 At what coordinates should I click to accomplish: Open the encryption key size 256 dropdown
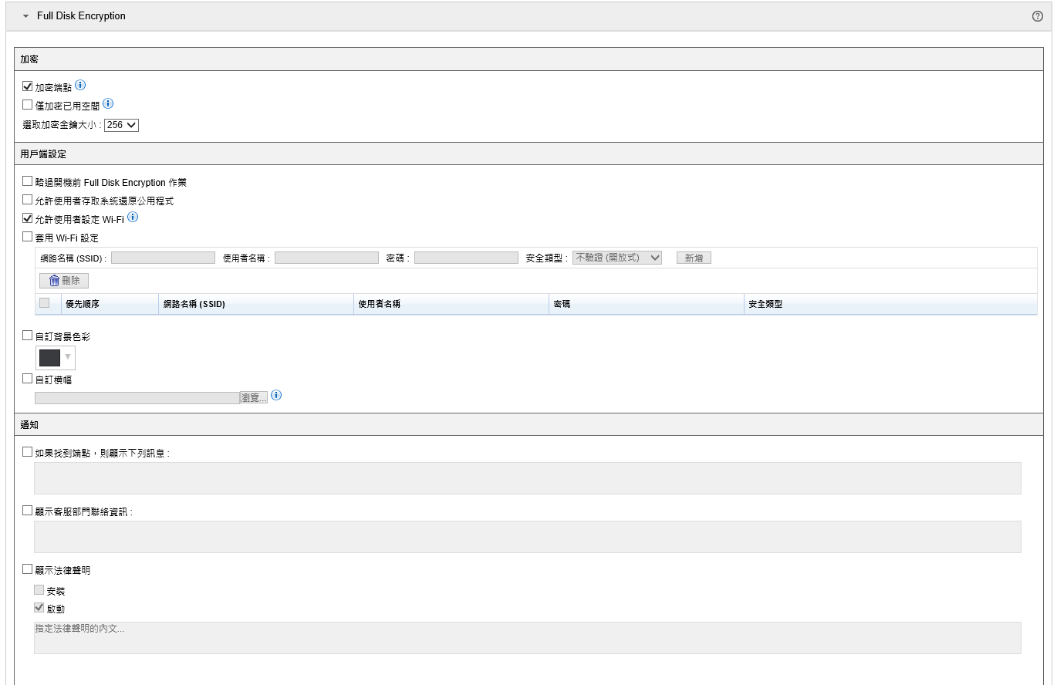(x=121, y=125)
